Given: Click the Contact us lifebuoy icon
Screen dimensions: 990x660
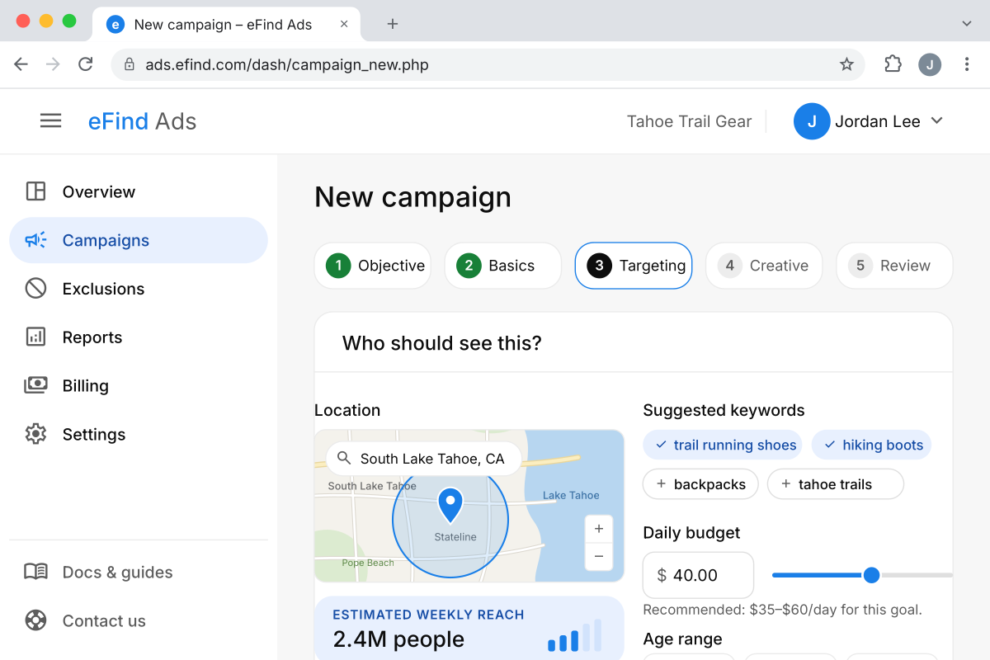Looking at the screenshot, I should 35,620.
